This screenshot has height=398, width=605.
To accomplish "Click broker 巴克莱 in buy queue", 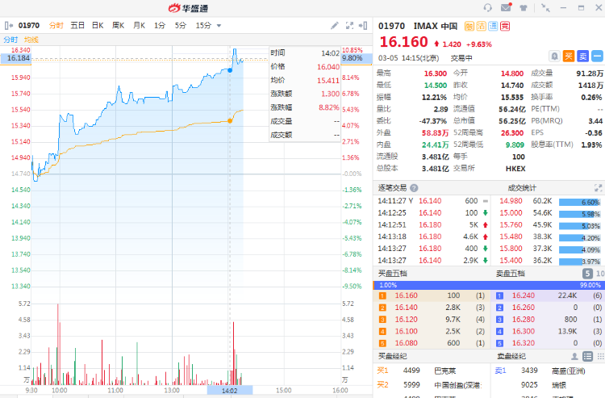I will (444, 371).
